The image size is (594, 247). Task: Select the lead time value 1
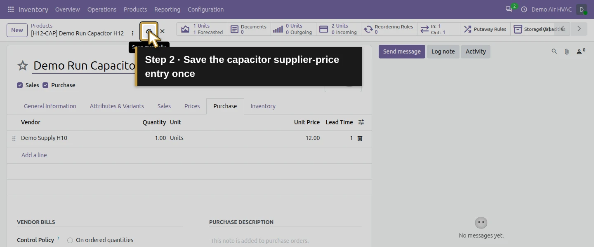339,138
